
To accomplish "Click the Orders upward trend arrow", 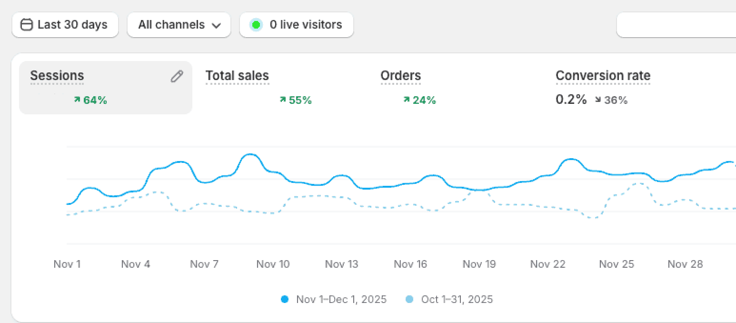I will coord(407,100).
